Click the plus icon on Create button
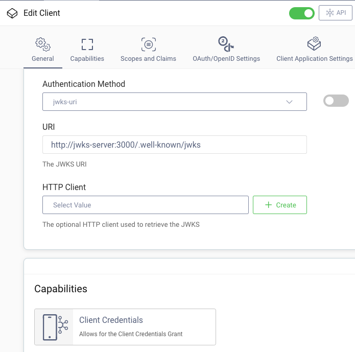The height and width of the screenshot is (352, 355). coord(269,205)
